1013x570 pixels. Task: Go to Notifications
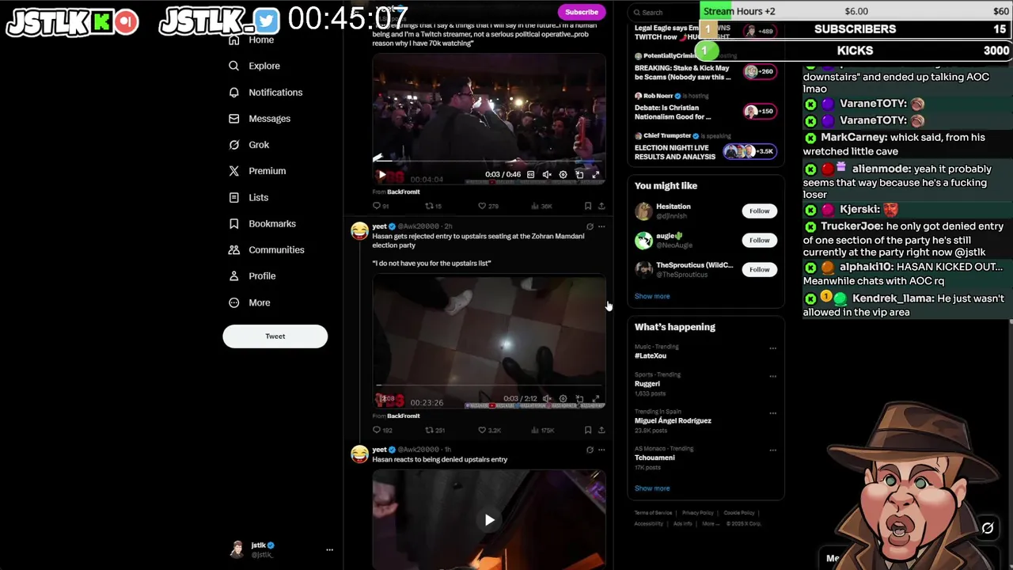coord(265,93)
